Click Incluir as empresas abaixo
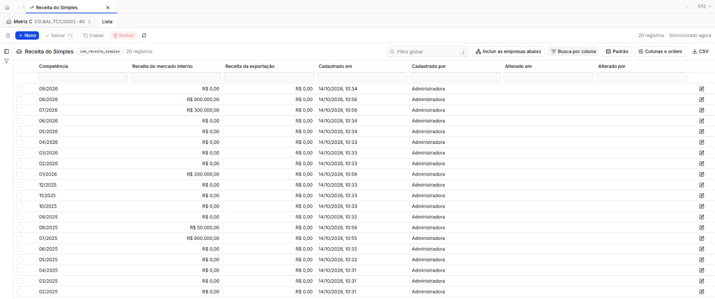This screenshot has height=299, width=715. 508,51
